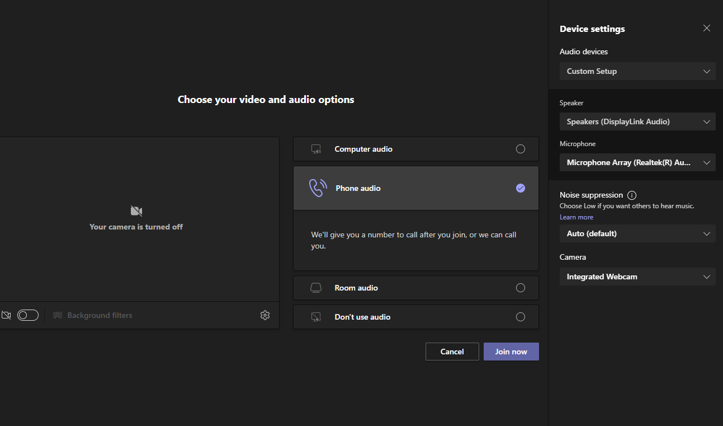Select the checked Phone audio radio button
This screenshot has height=426, width=723.
pyautogui.click(x=521, y=188)
